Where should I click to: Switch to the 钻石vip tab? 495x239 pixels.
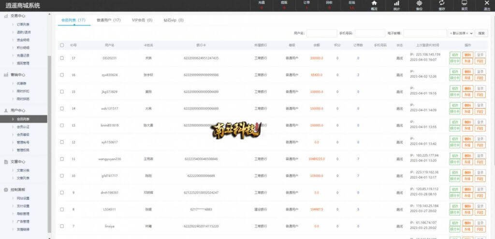[x=173, y=20]
